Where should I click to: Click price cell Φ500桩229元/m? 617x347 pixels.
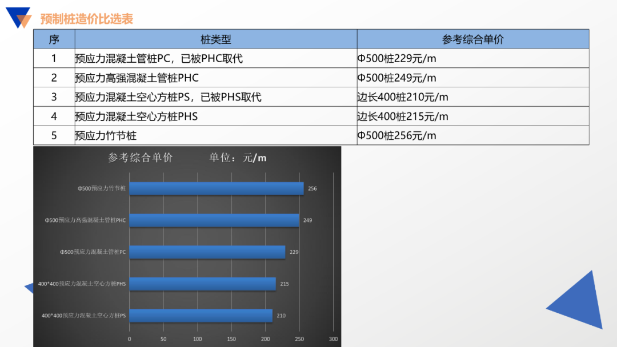472,58
